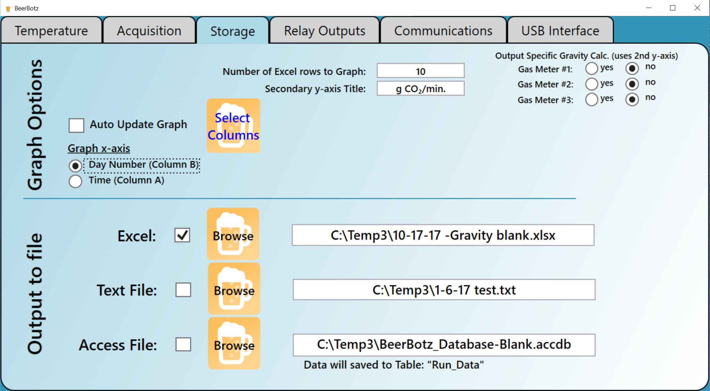Click the Output Specific Gravity Calc. label
The width and height of the screenshot is (710, 391).
[586, 56]
